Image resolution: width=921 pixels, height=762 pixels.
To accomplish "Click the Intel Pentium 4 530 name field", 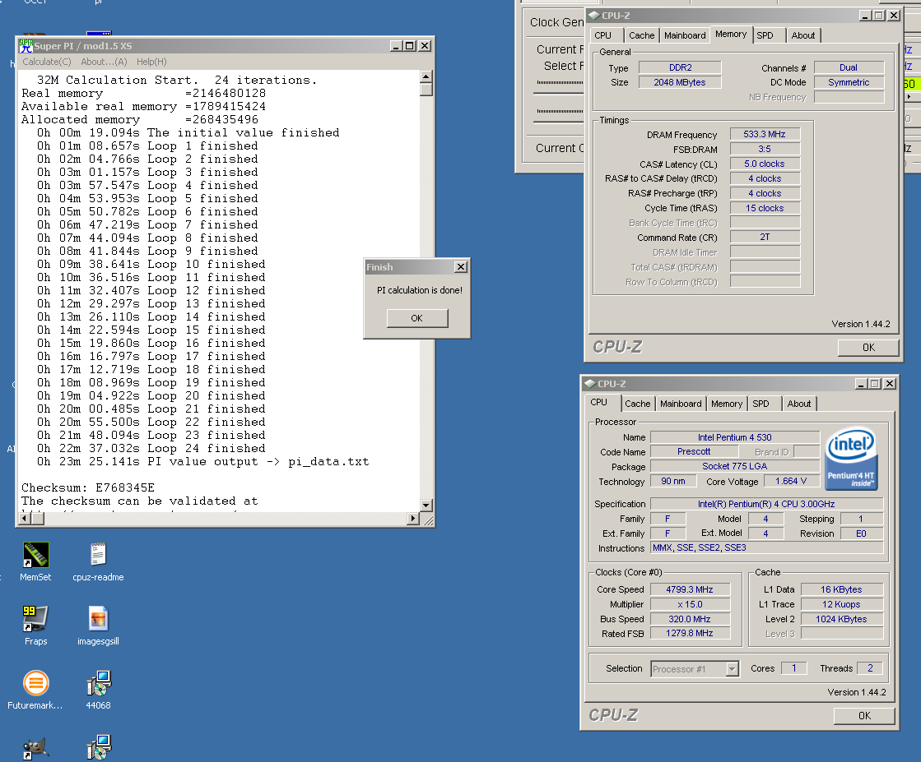I will coord(735,437).
